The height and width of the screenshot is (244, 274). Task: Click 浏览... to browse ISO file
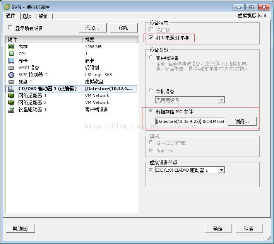pyautogui.click(x=242, y=121)
